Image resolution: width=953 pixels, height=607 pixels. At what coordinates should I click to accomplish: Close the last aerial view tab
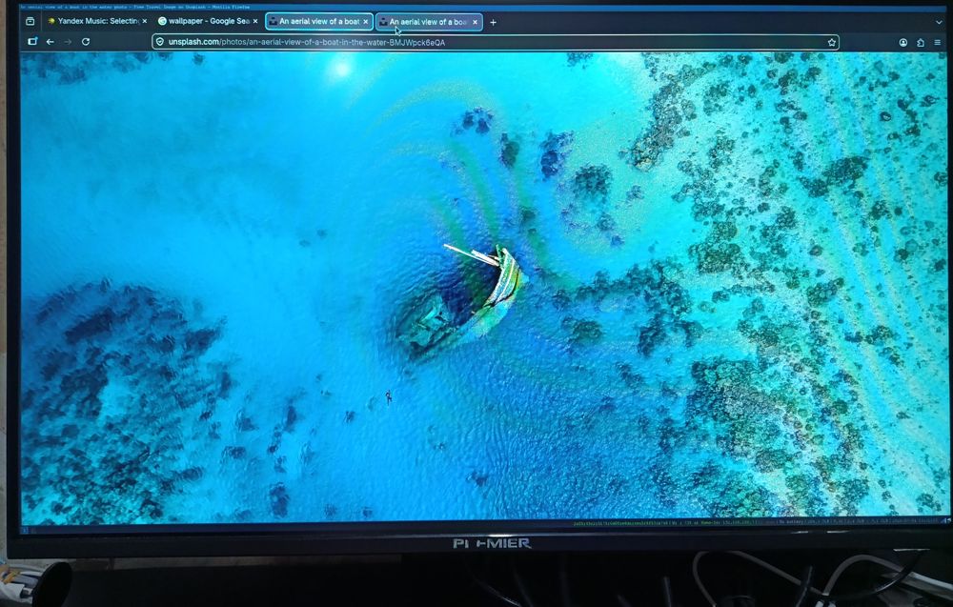(476, 22)
